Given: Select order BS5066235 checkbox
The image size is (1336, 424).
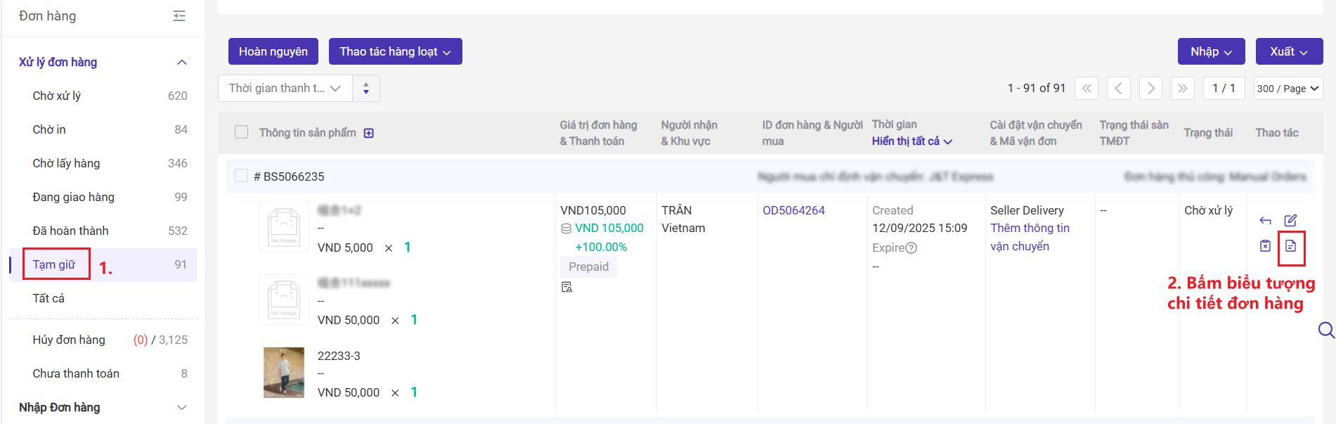Looking at the screenshot, I should (242, 176).
